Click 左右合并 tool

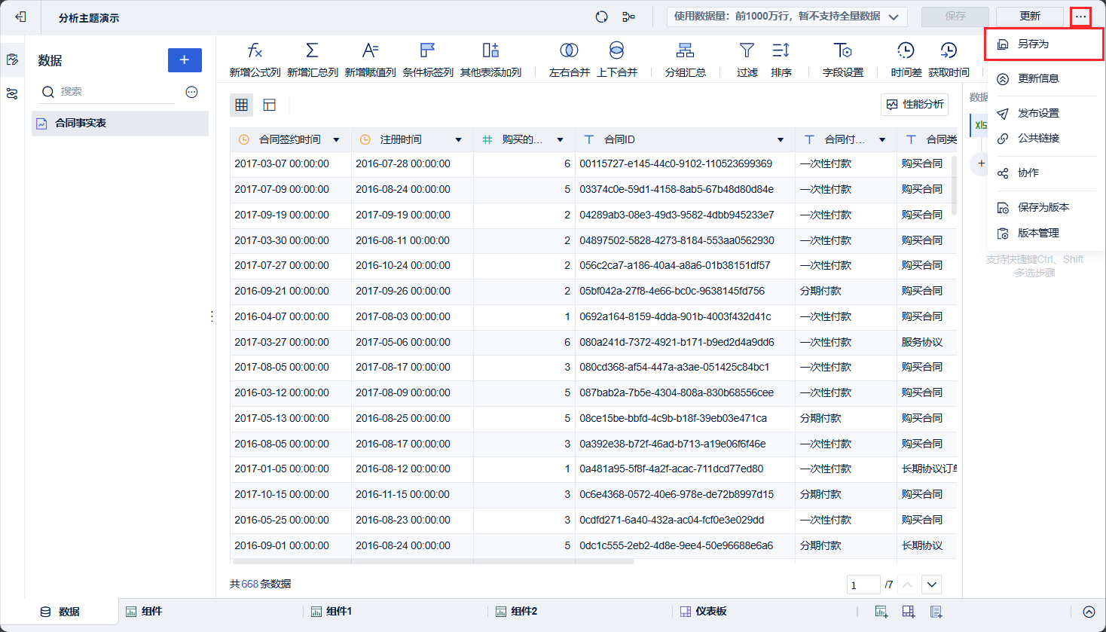[x=569, y=60]
